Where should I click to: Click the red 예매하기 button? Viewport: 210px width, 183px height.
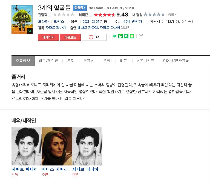click(x=48, y=37)
